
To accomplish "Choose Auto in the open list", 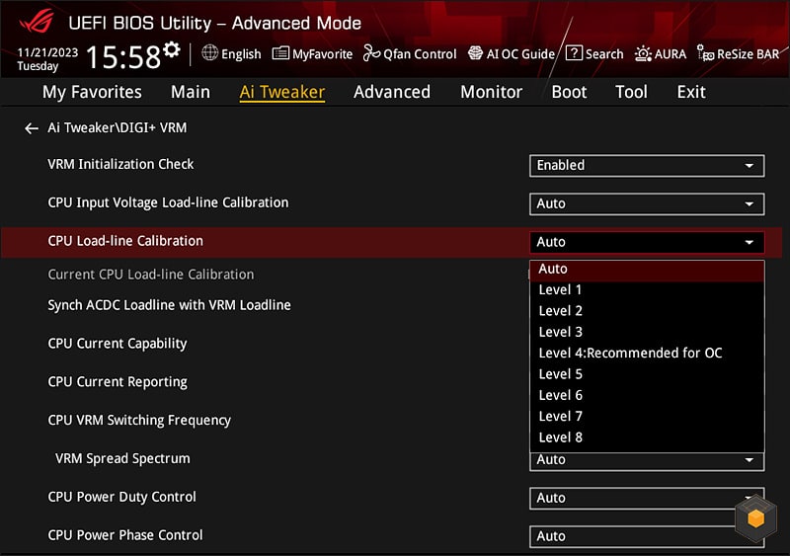I will point(647,270).
